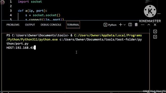Select the first terminal instance icon

(x=155, y=32)
